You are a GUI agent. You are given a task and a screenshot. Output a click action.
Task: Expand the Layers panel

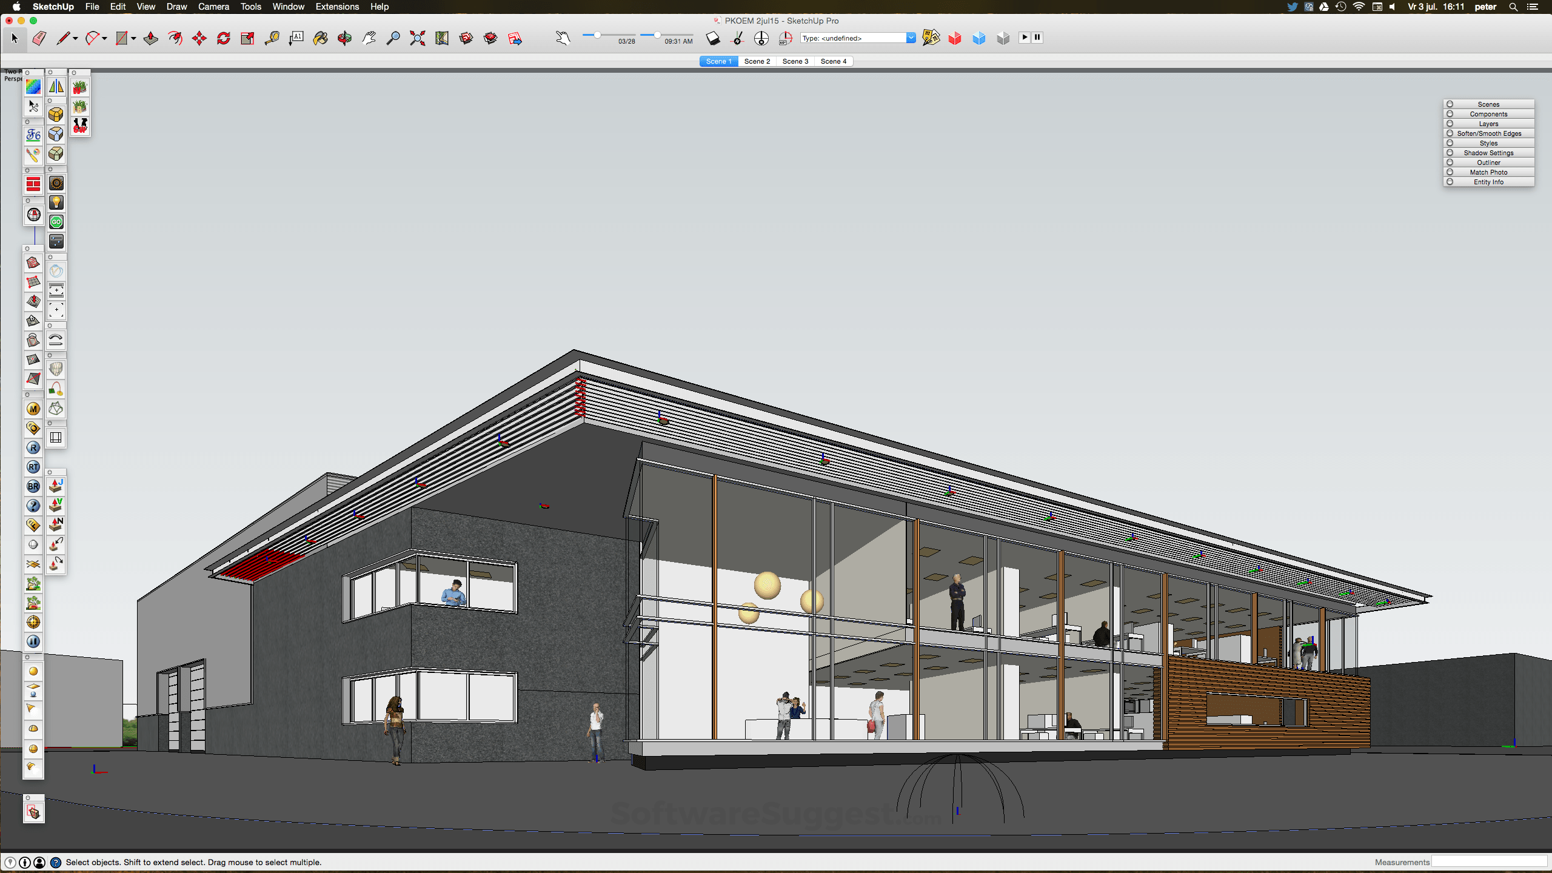coord(1490,124)
